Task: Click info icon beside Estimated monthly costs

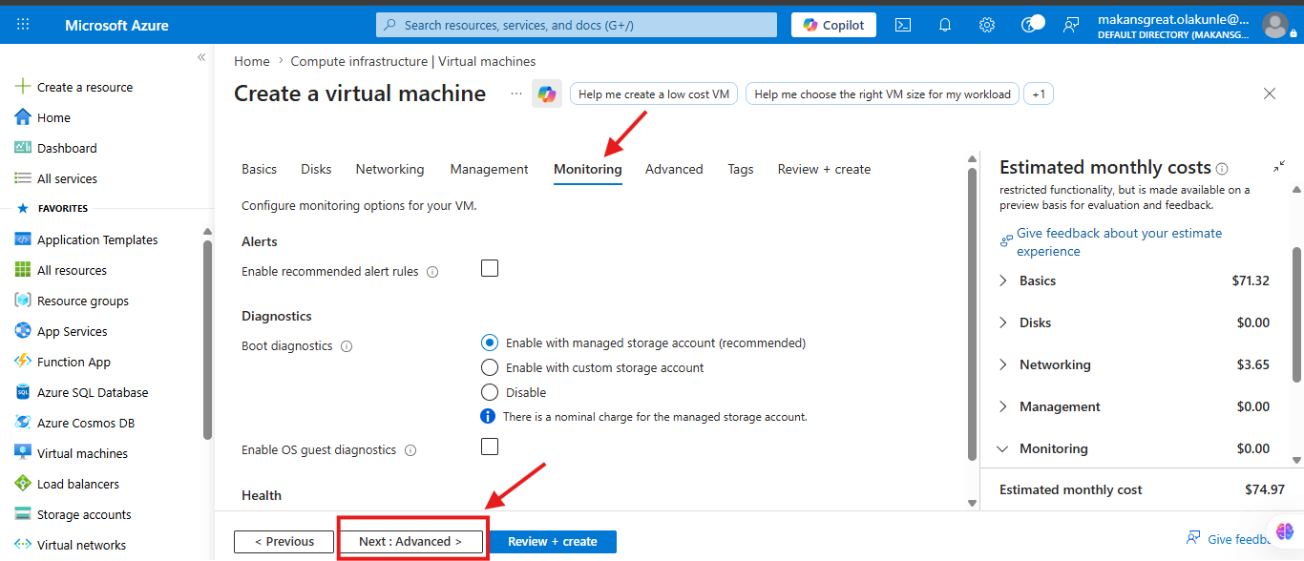Action: (x=1222, y=168)
